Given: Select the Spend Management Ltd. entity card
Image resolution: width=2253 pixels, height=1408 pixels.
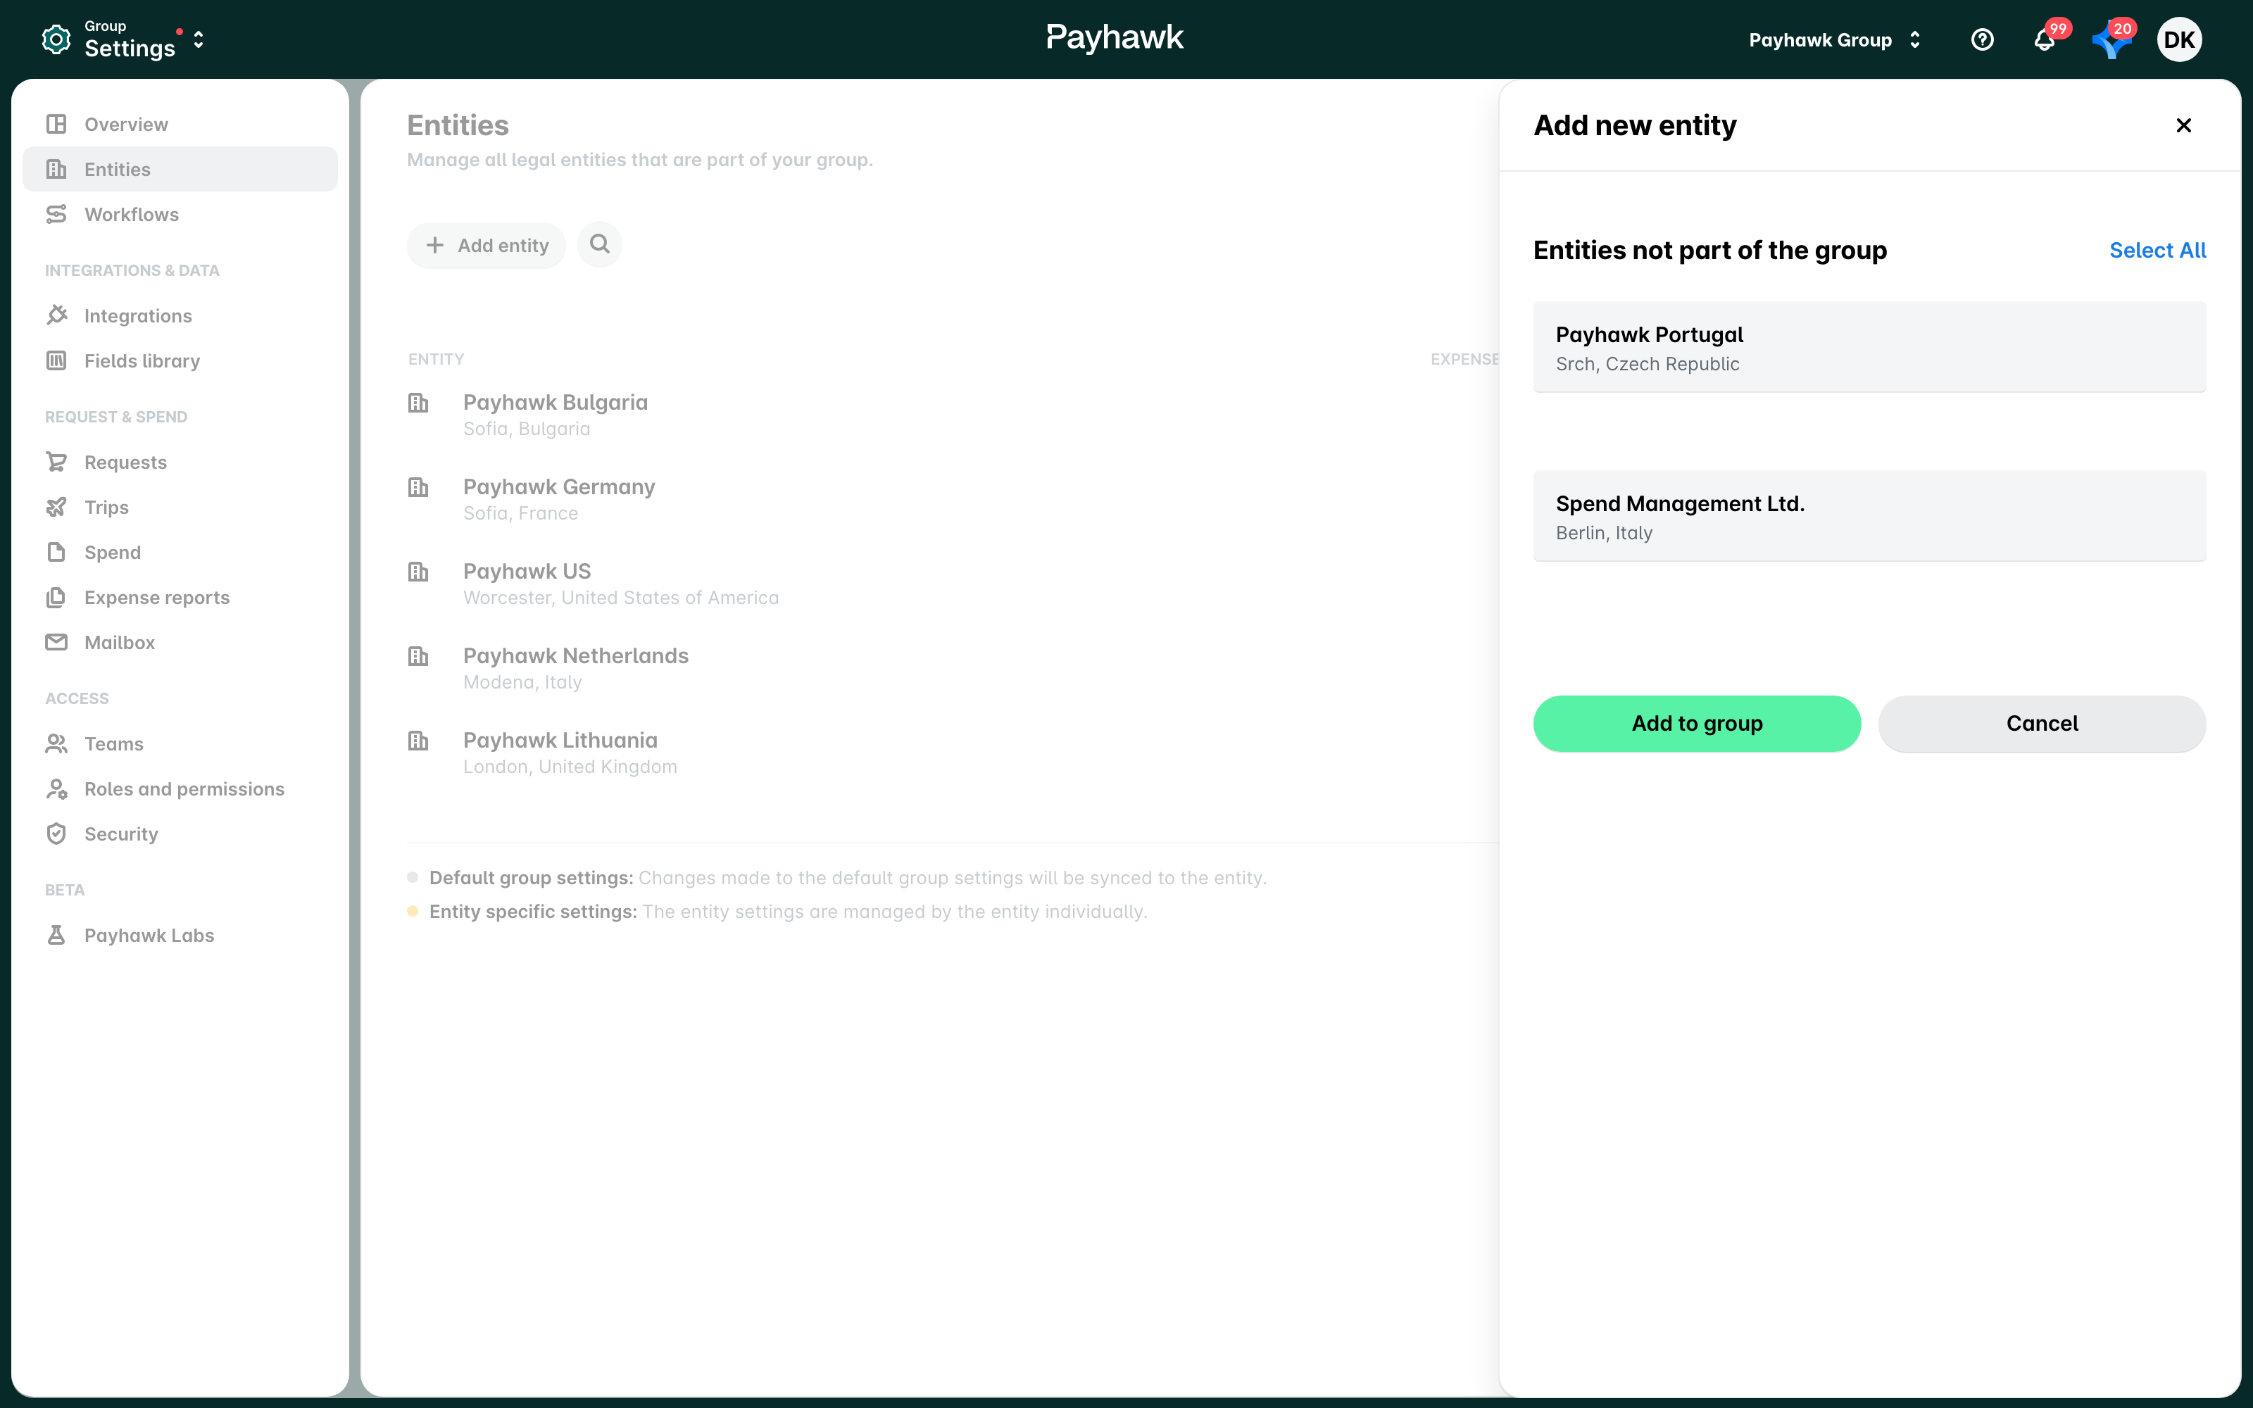Looking at the screenshot, I should click(x=1869, y=516).
